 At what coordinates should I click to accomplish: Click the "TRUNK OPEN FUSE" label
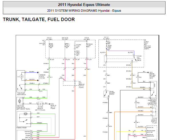pos(110,48)
